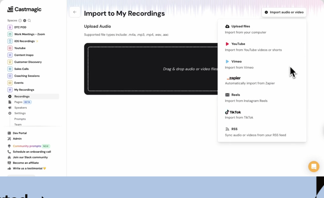
Task: Search spaces with the magnifier icon
Action: [x=29, y=20]
